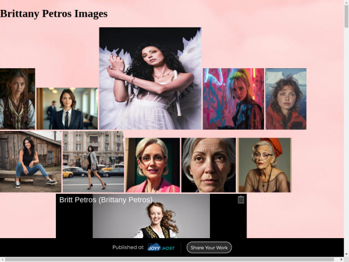
Task: Click the vertical scrollbar down arrow
Action: pyautogui.click(x=346, y=253)
